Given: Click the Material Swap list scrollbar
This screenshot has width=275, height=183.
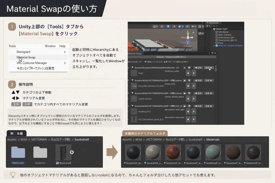Looking at the screenshot, I should pos(216,69).
